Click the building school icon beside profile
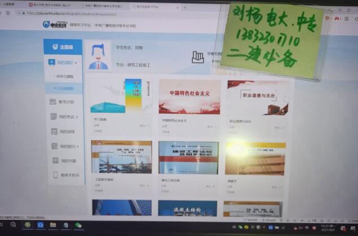Viewport: 358px width, 236px height. coord(197,57)
